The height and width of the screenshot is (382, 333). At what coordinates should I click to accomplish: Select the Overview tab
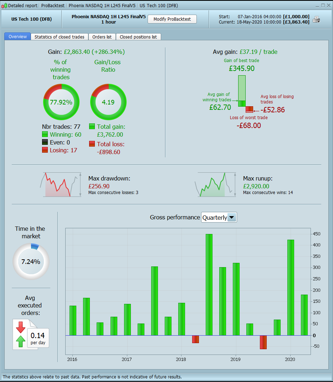click(x=17, y=36)
